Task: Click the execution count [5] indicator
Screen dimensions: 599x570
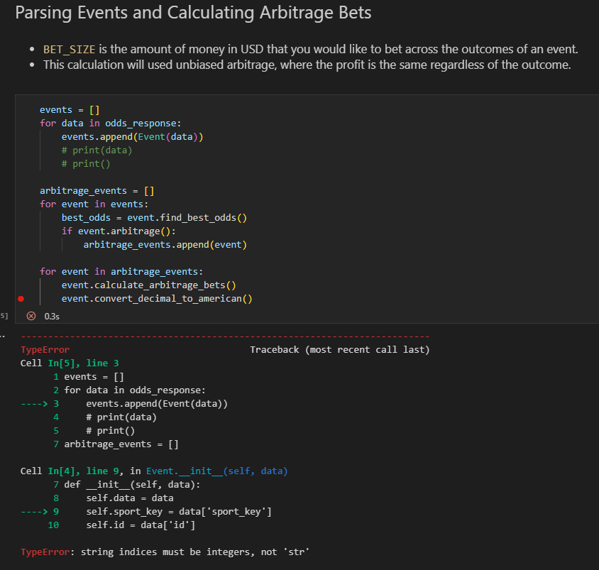Action: 3,315
